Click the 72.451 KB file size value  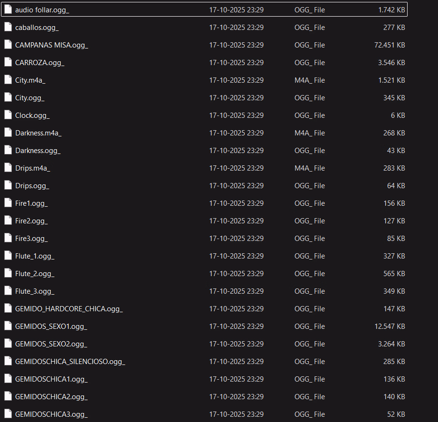389,45
